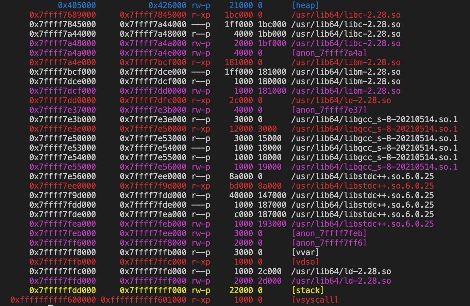
Task: Click offset 15000 in libgcc row
Action: [x=270, y=138]
